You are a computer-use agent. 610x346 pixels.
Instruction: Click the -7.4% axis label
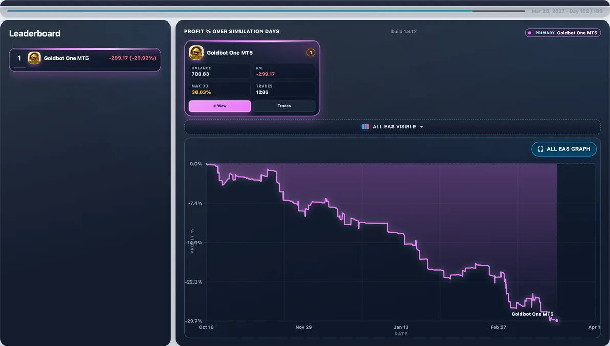(x=195, y=203)
